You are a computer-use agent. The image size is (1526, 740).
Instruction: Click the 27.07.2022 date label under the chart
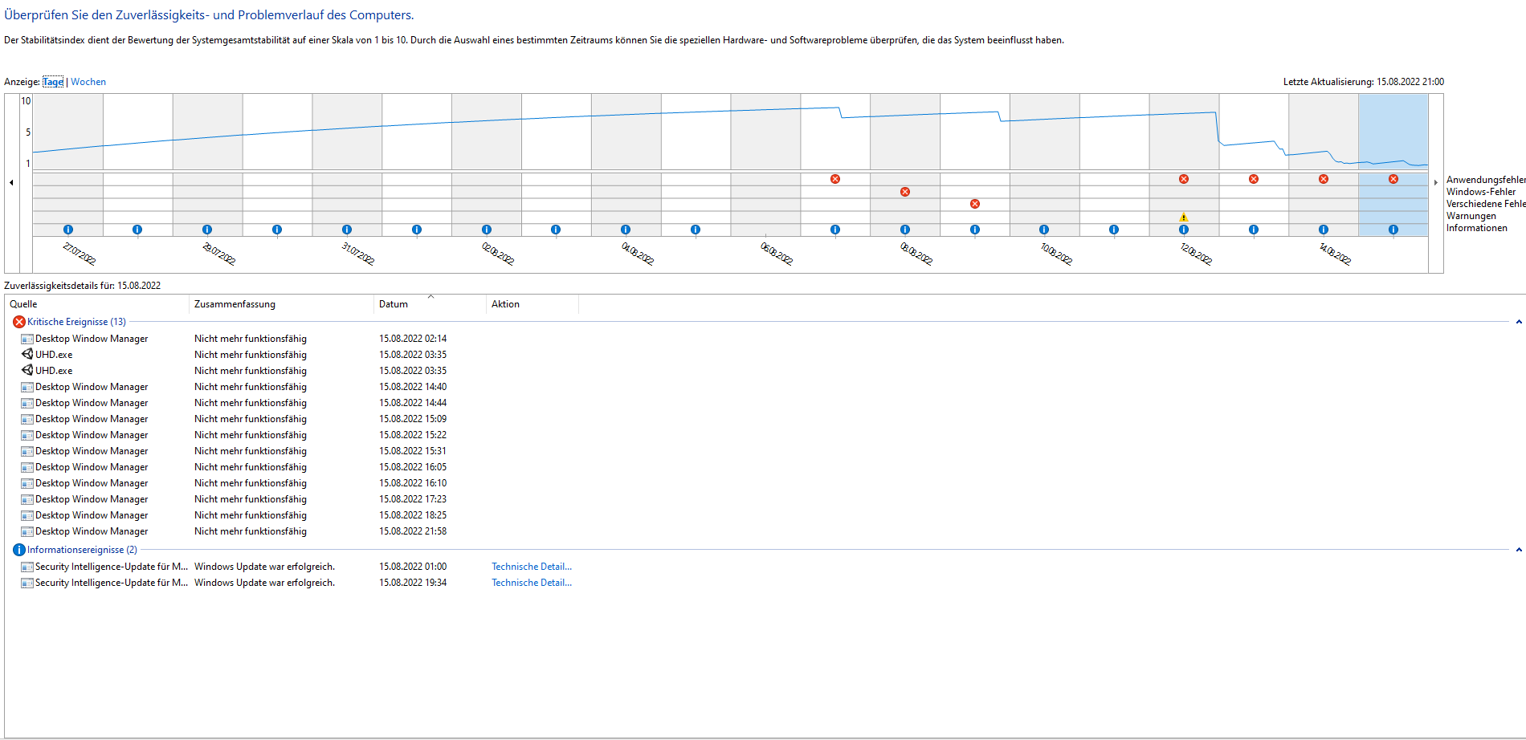[80, 254]
